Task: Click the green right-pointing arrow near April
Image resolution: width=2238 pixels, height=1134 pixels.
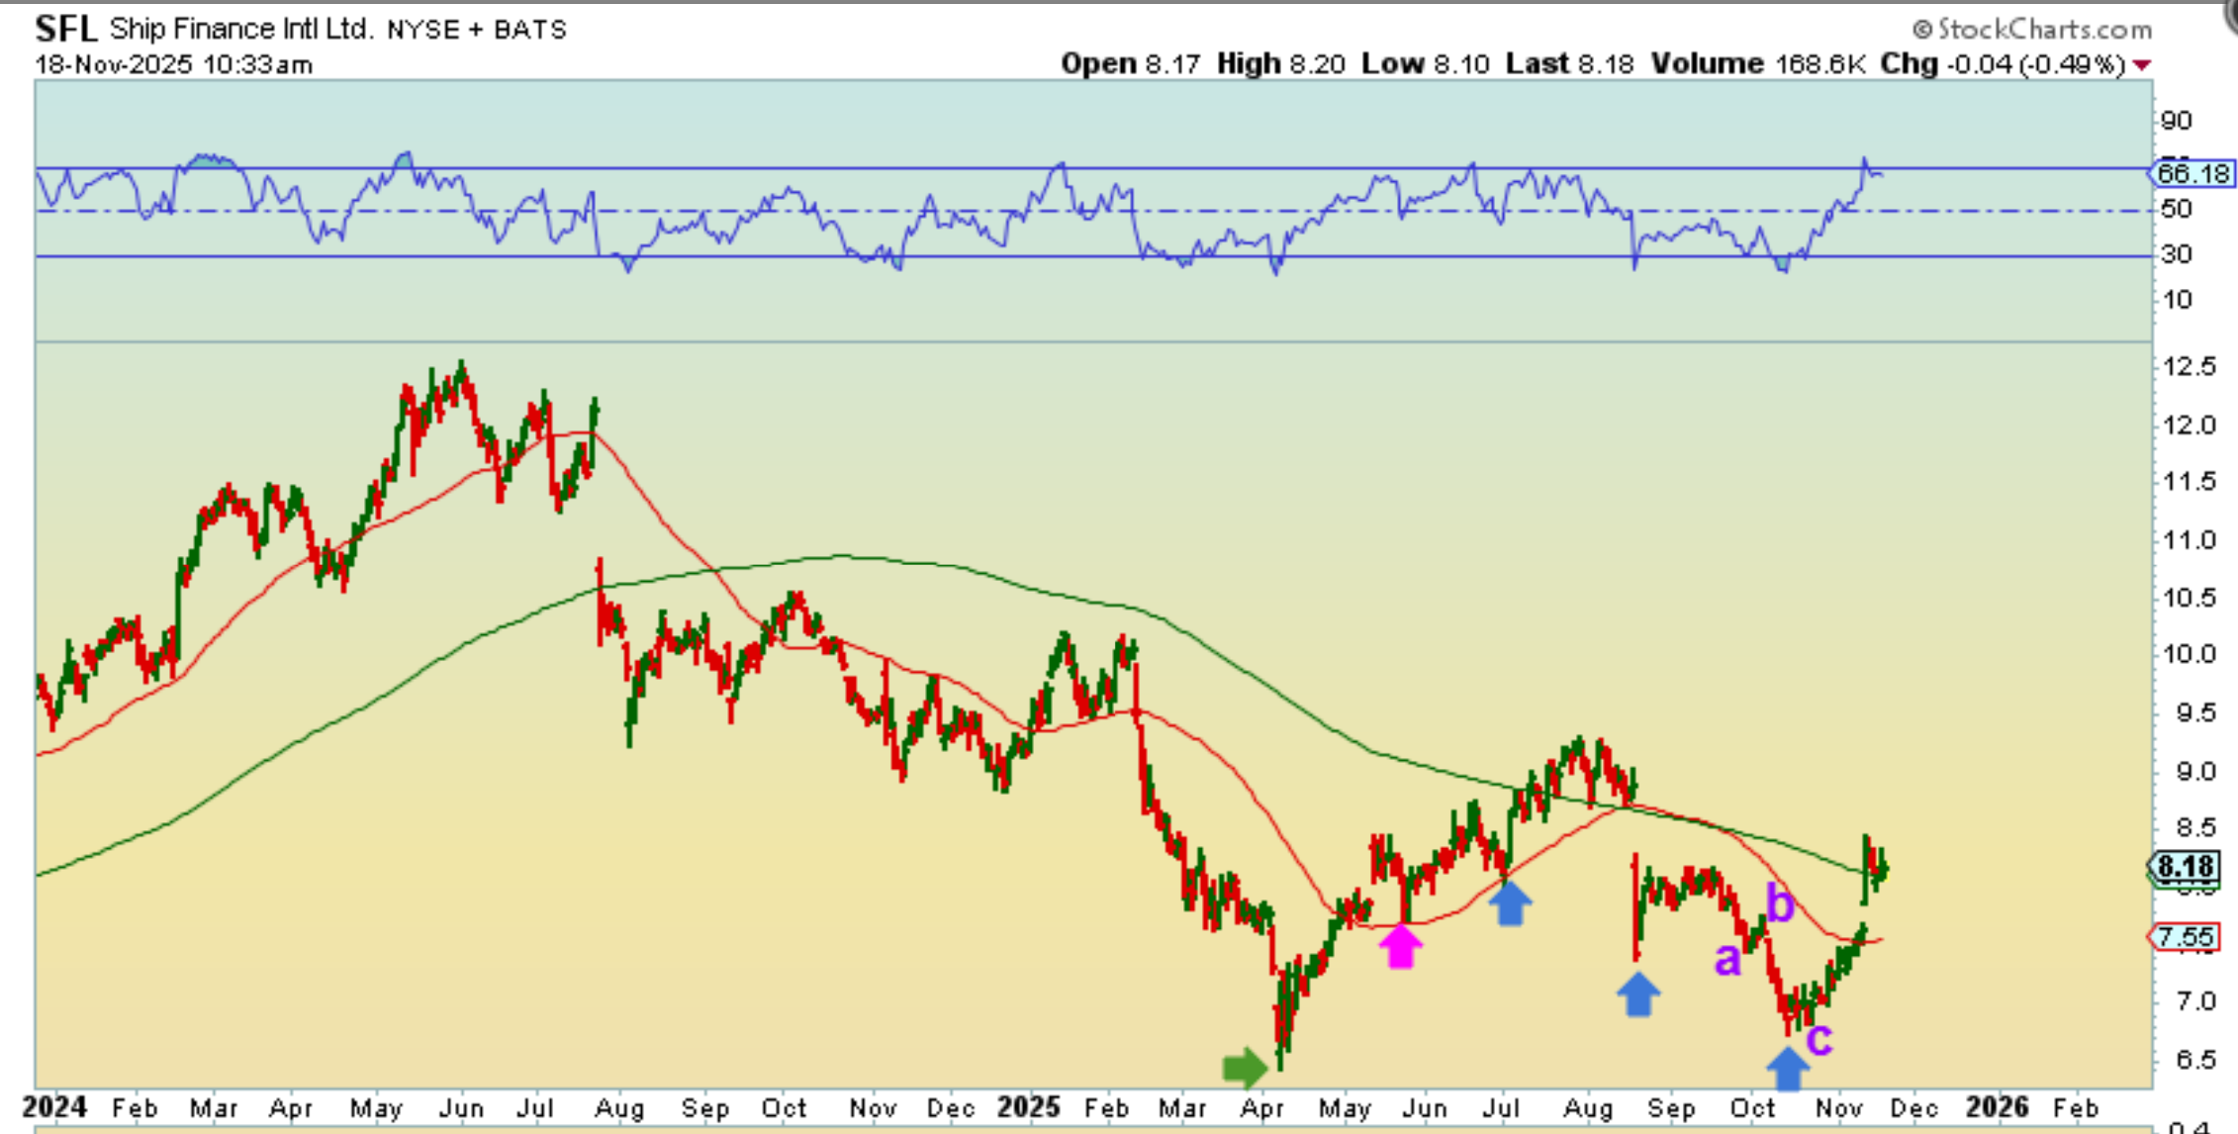Action: point(1244,1067)
